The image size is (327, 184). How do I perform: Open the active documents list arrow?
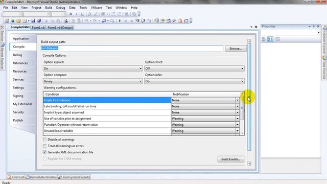tap(251, 27)
